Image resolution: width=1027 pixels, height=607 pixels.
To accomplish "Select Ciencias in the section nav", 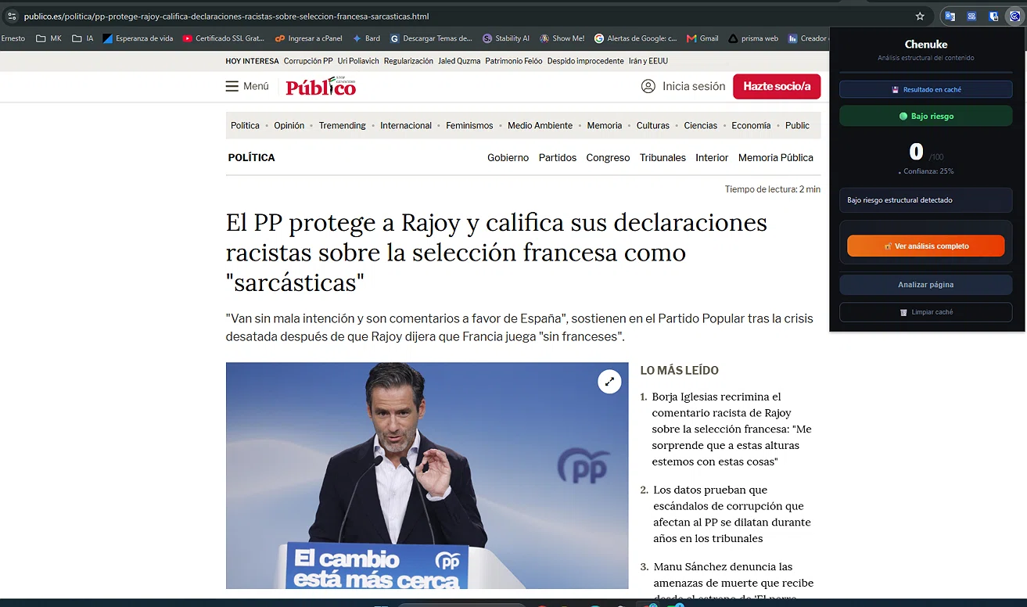I will tap(700, 125).
